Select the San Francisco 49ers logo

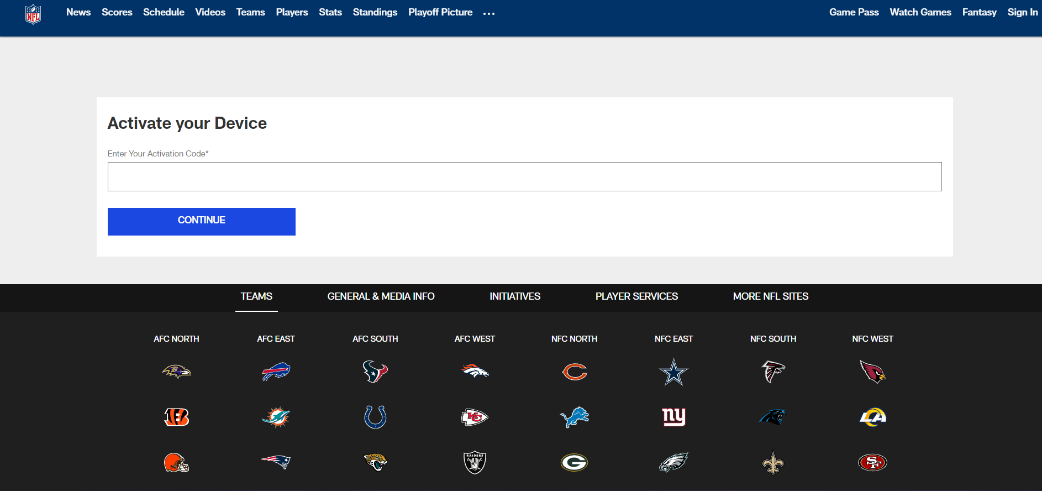pyautogui.click(x=872, y=462)
